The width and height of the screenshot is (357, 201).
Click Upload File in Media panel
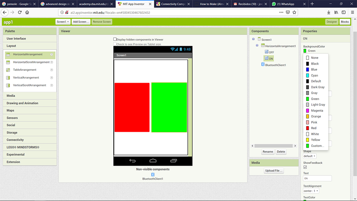274,171
